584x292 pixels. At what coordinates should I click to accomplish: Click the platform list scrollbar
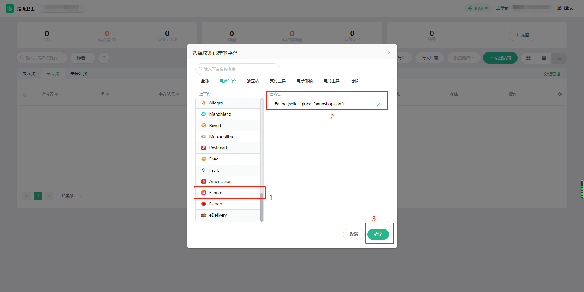point(262,207)
